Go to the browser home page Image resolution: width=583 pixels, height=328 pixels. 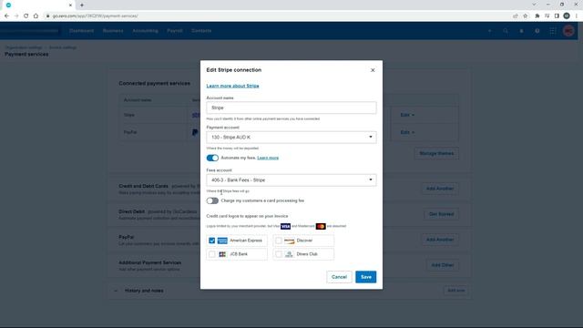coord(36,16)
